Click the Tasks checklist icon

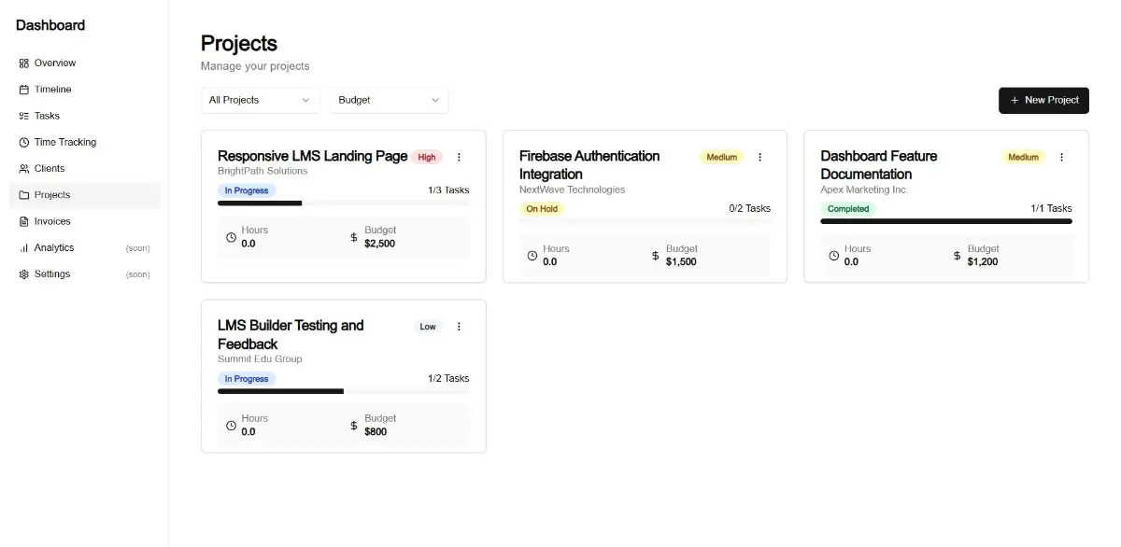coord(24,116)
